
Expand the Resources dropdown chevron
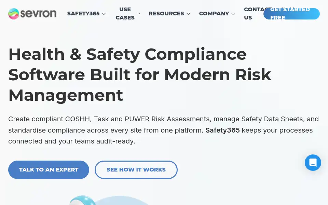pos(188,14)
